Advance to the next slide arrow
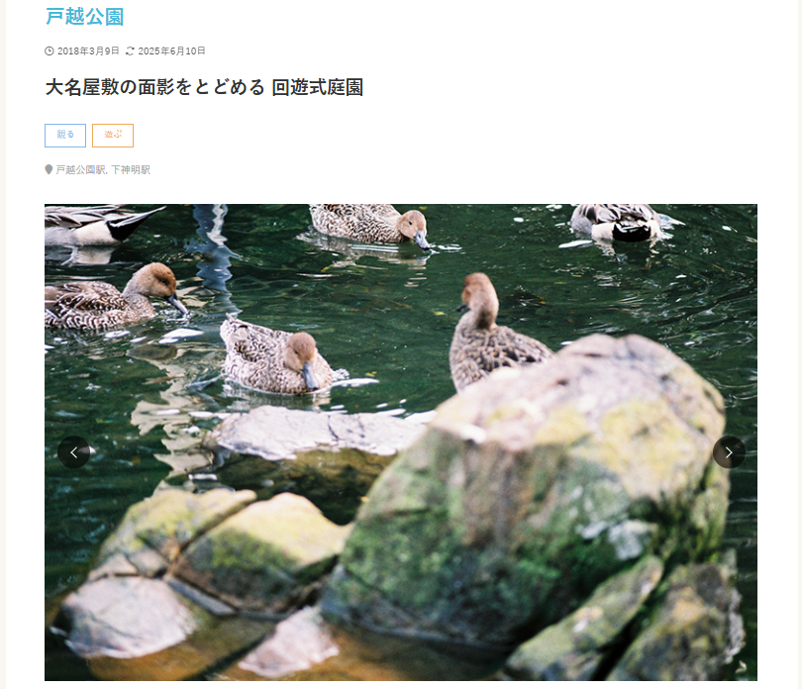Image resolution: width=802 pixels, height=689 pixels. coord(729,452)
